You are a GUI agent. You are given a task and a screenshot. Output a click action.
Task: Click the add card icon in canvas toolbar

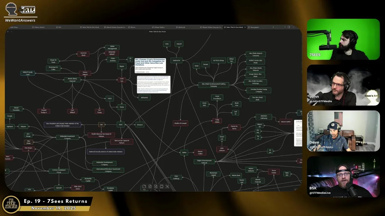(x=144, y=187)
